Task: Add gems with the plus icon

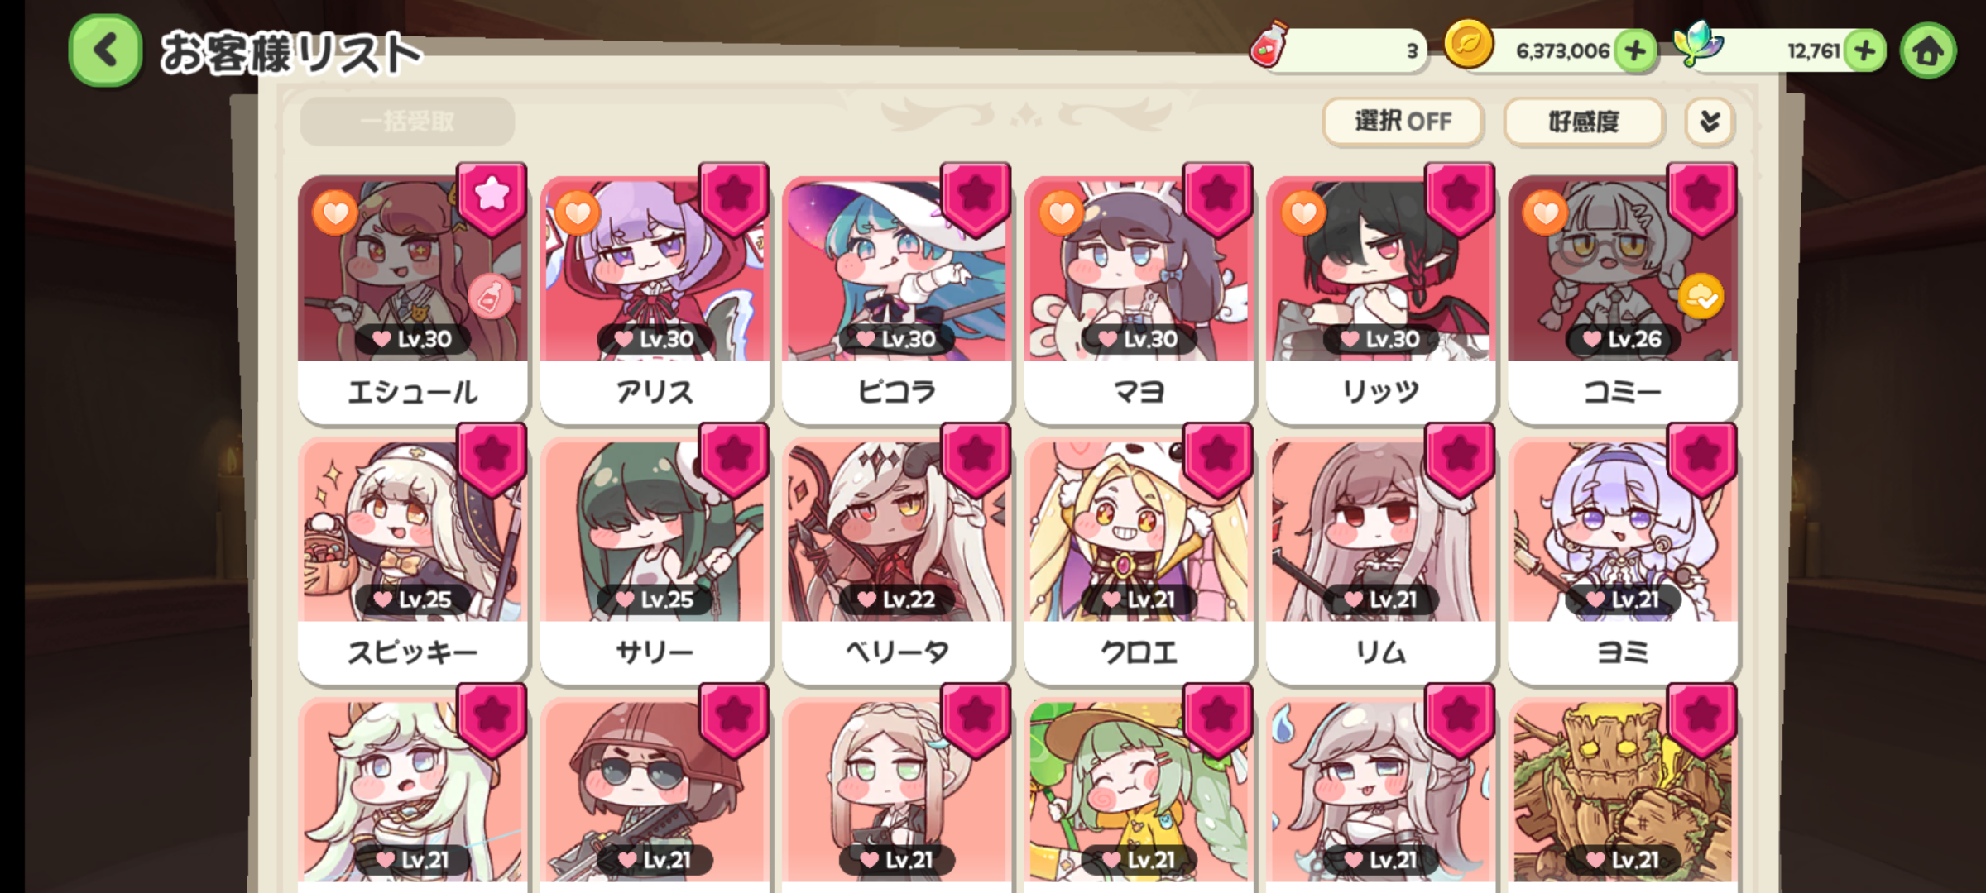Action: (x=1864, y=51)
